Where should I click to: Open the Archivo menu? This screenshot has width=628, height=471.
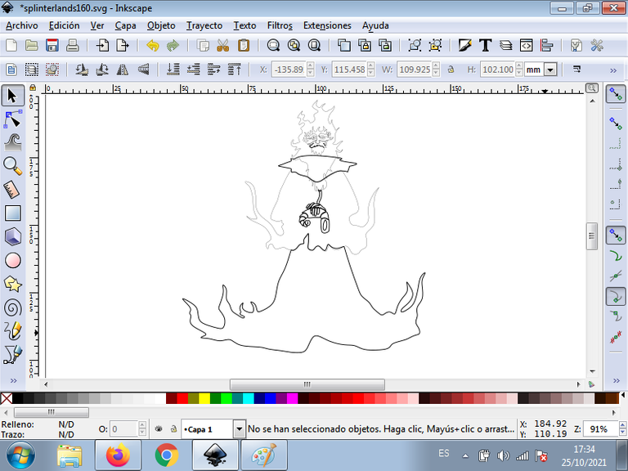click(22, 25)
